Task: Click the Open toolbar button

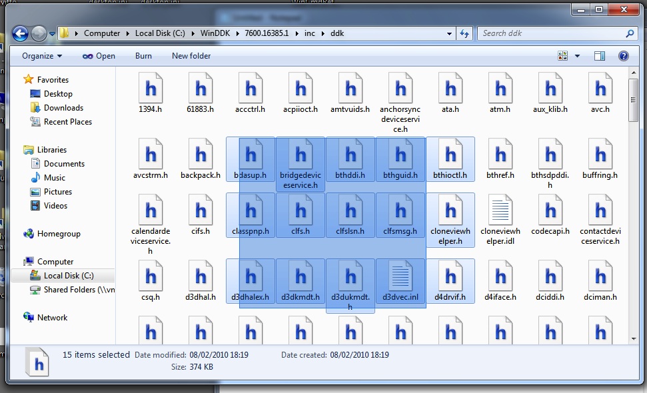Action: [99, 56]
